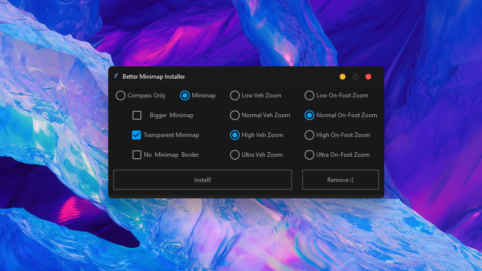
Task: Uncheck the Transparent Minimap checkbox
Action: (x=137, y=135)
